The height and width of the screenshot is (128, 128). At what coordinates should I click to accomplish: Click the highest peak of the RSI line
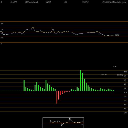[x=33, y=27]
